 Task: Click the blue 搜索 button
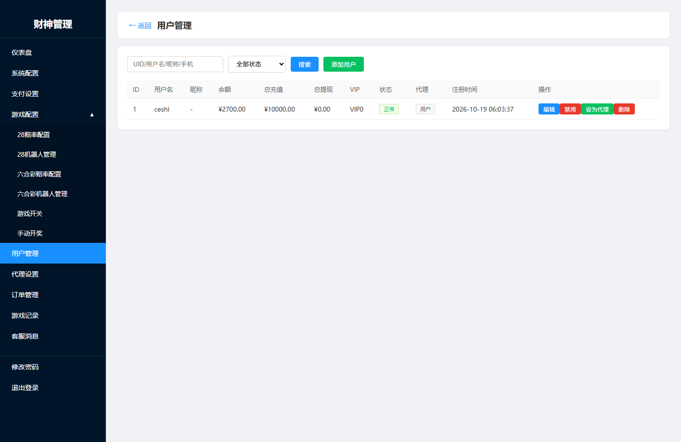point(305,64)
